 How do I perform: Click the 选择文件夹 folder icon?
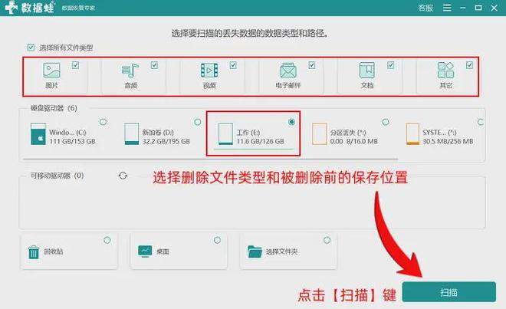255,251
